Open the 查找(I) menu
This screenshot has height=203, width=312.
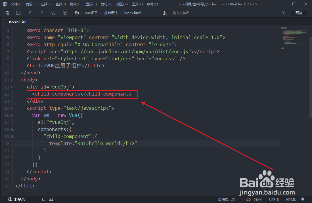(x=60, y=4)
